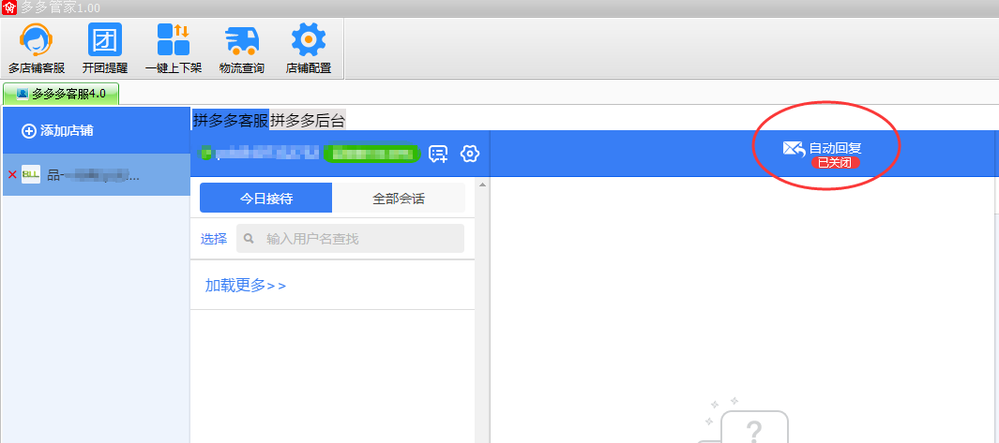This screenshot has width=999, height=443.
Task: Click the search magnifier icon
Action: pyautogui.click(x=250, y=239)
